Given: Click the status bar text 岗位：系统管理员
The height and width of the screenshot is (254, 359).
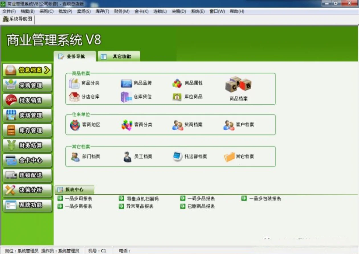Looking at the screenshot, I should point(22,251).
